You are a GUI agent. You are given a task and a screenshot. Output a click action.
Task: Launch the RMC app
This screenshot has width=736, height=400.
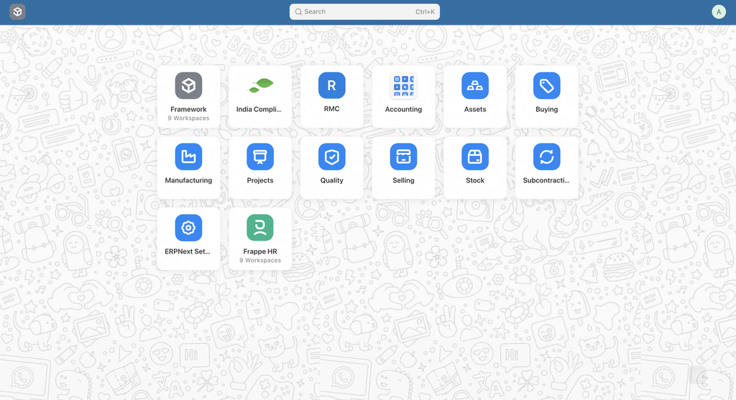pyautogui.click(x=331, y=86)
